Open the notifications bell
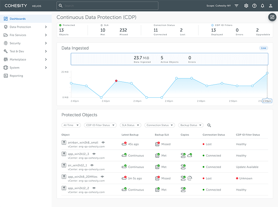Viewport: 278px width, 207px height. point(262,6)
